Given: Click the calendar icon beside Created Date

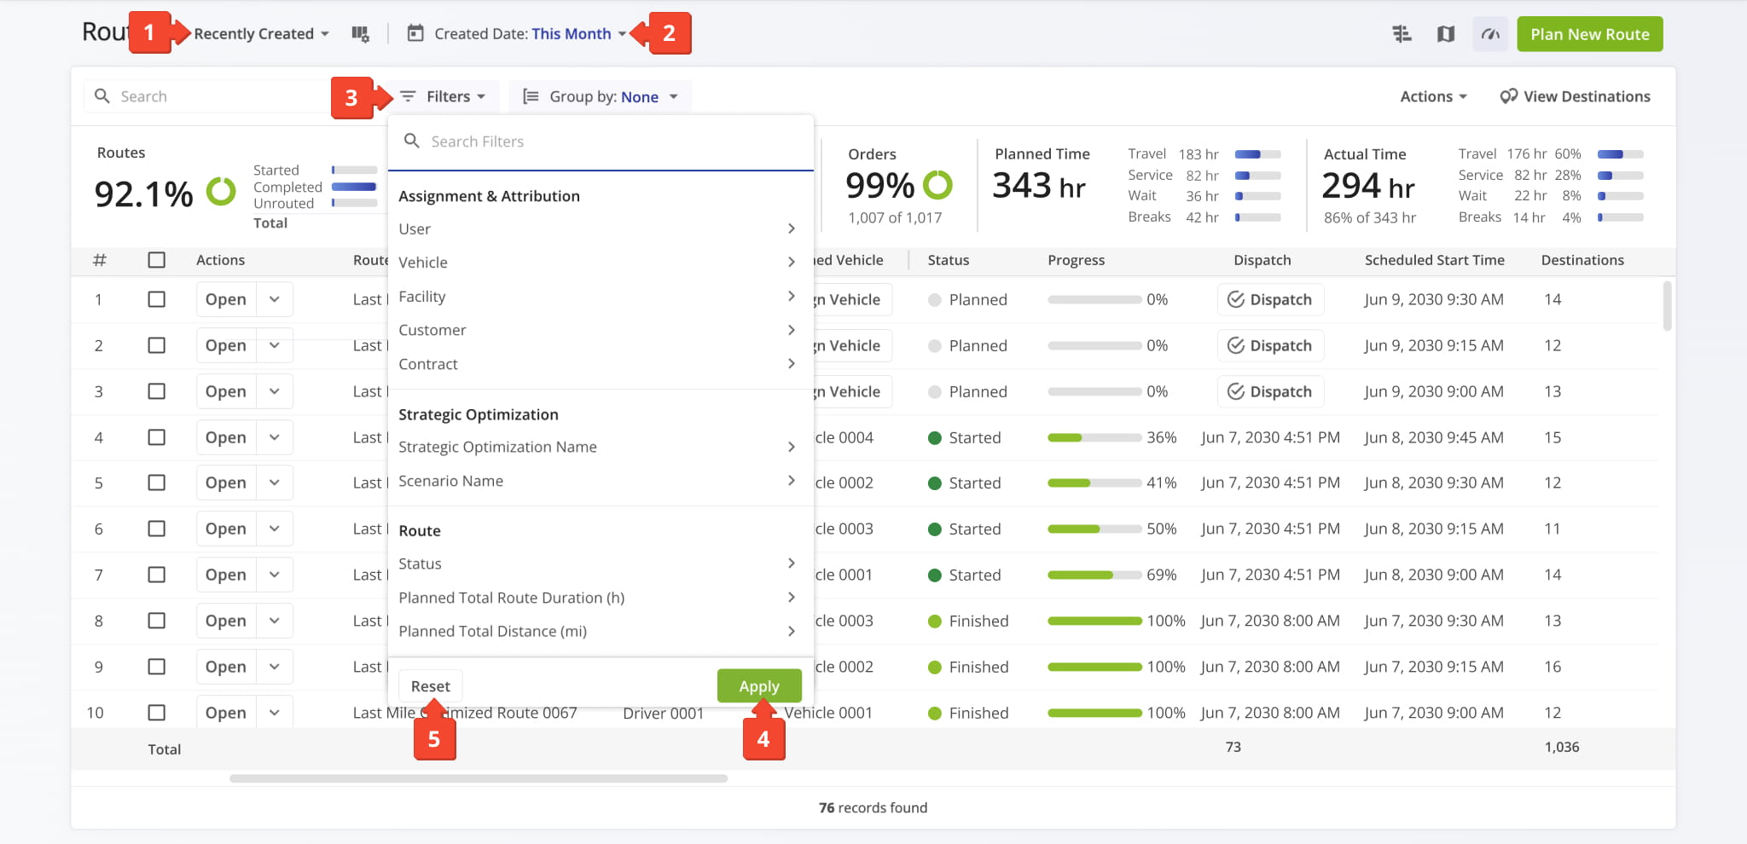Looking at the screenshot, I should (x=415, y=34).
